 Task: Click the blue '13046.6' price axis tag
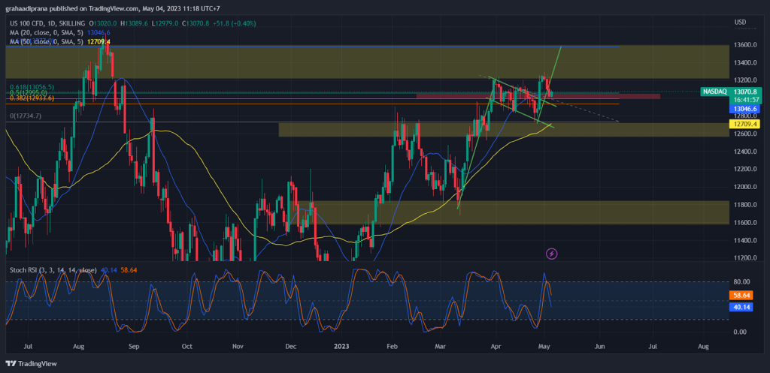click(745, 108)
